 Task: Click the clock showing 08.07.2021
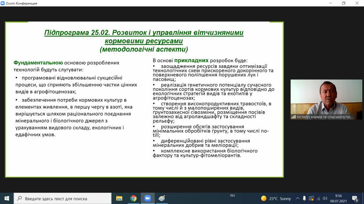point(338,198)
